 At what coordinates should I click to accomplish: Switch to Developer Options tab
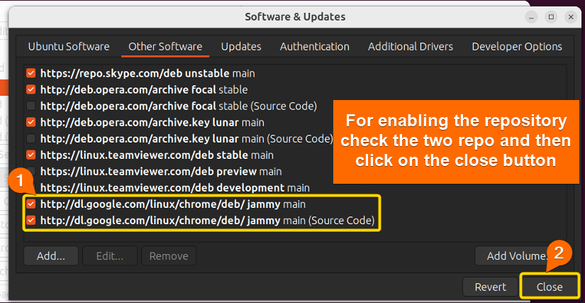[x=517, y=47]
